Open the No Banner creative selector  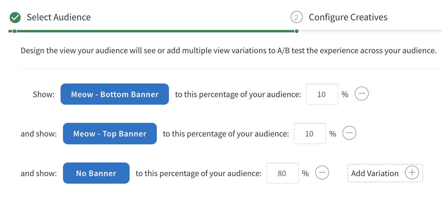pyautogui.click(x=96, y=173)
